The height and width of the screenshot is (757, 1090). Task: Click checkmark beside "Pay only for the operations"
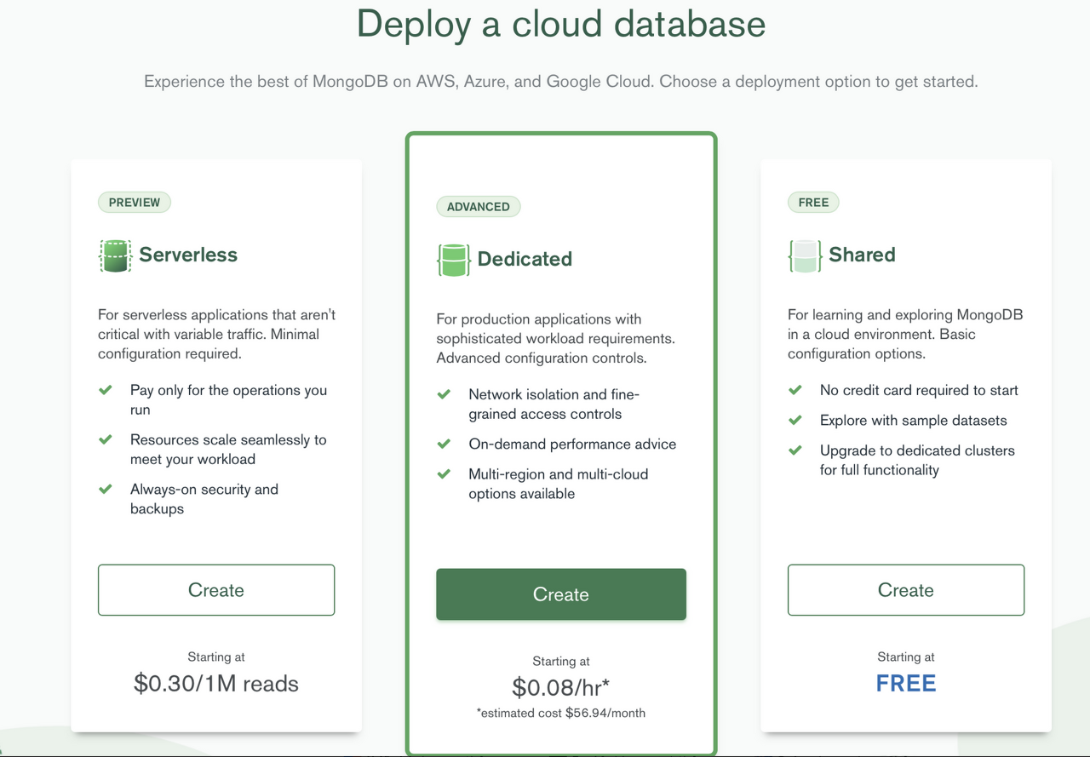tap(106, 390)
